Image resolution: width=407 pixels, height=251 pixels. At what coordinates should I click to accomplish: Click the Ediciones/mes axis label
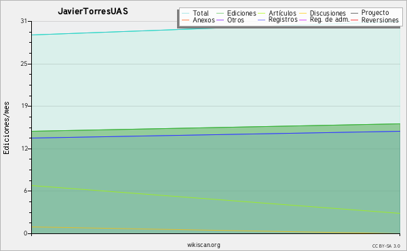tap(6, 128)
